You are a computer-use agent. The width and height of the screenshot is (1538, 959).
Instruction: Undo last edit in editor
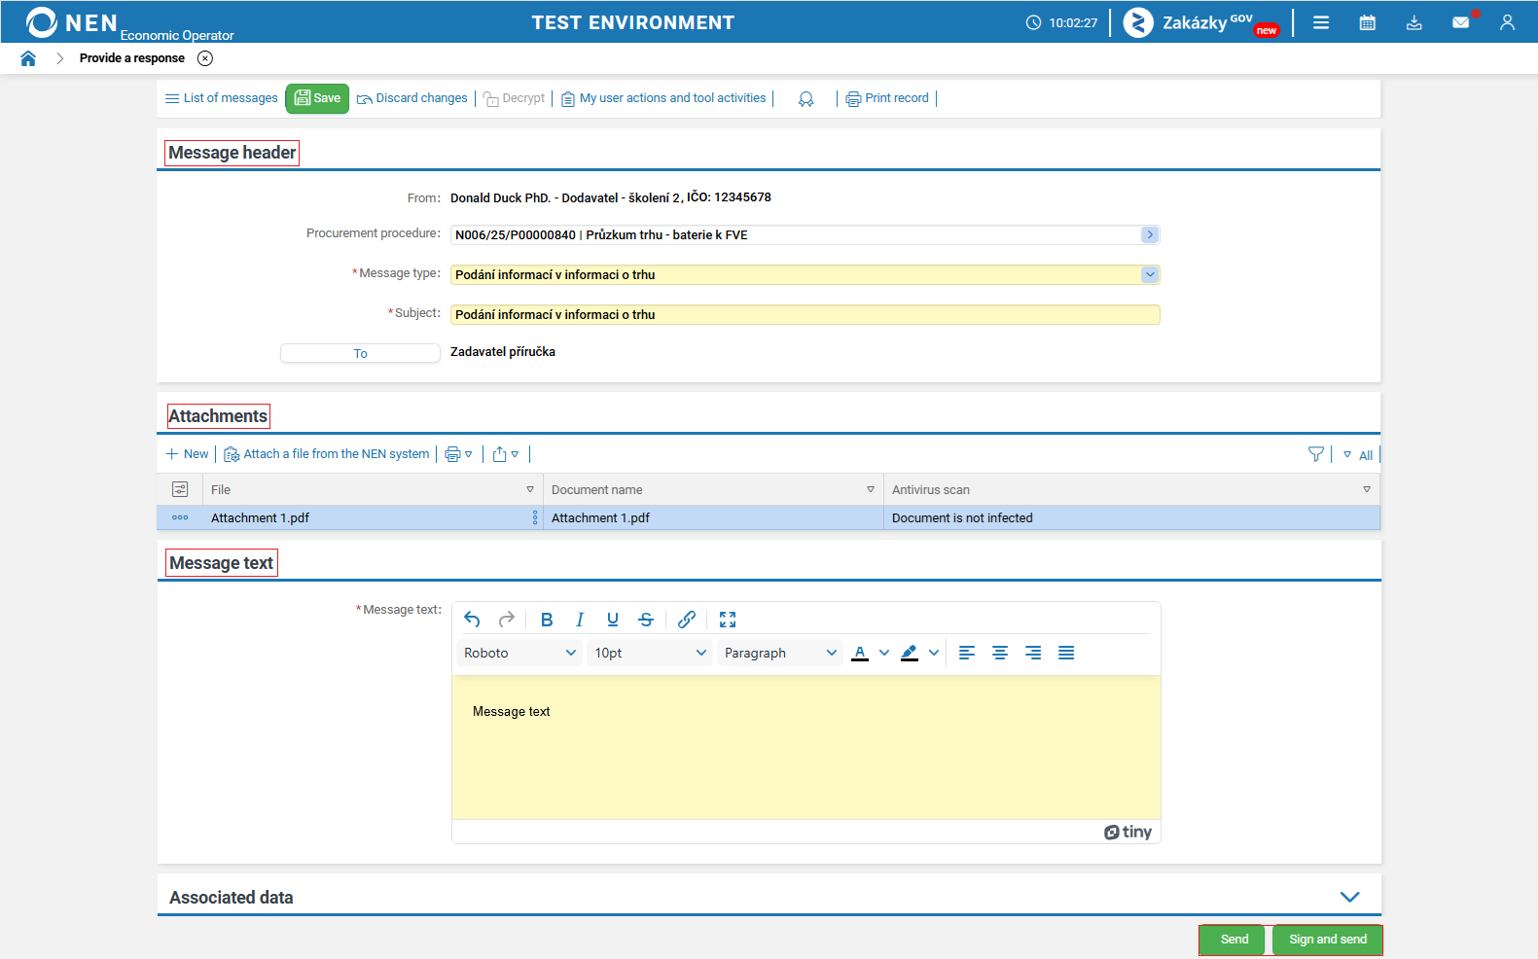click(472, 620)
